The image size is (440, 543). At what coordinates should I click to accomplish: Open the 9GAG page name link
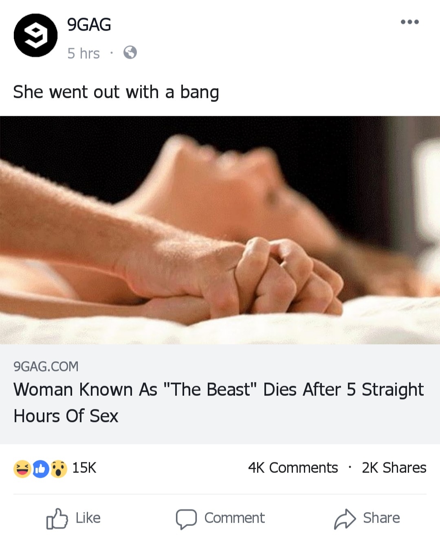tap(89, 24)
